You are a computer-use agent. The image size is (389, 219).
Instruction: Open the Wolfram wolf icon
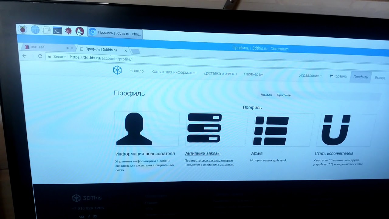click(80, 31)
